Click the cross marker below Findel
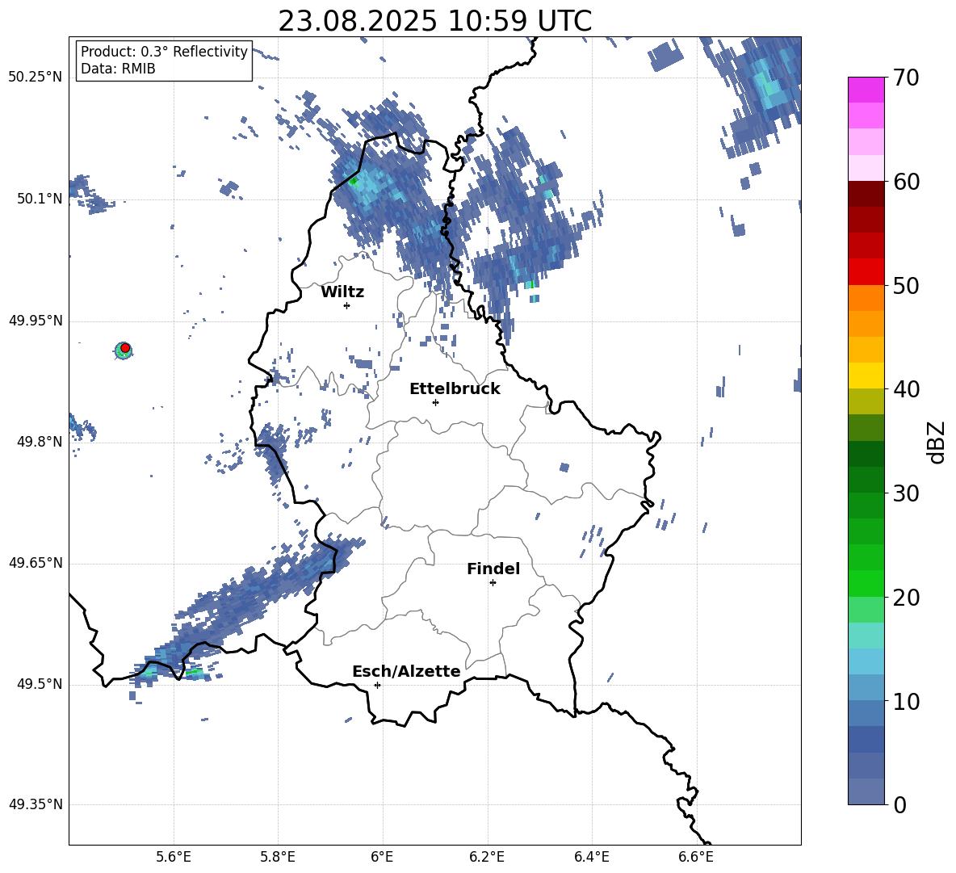This screenshot has width=956, height=873. pos(493,583)
